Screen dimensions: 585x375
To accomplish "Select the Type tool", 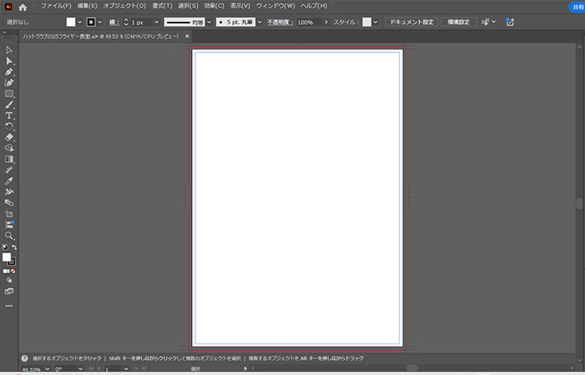I will point(9,115).
